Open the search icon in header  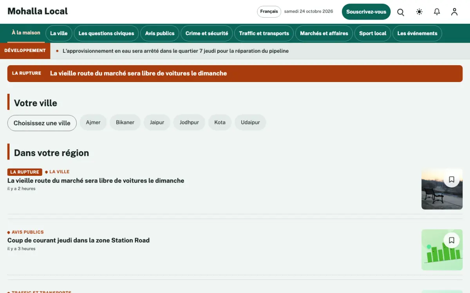[401, 12]
